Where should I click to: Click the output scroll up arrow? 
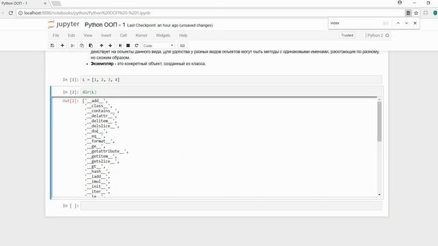(x=379, y=100)
